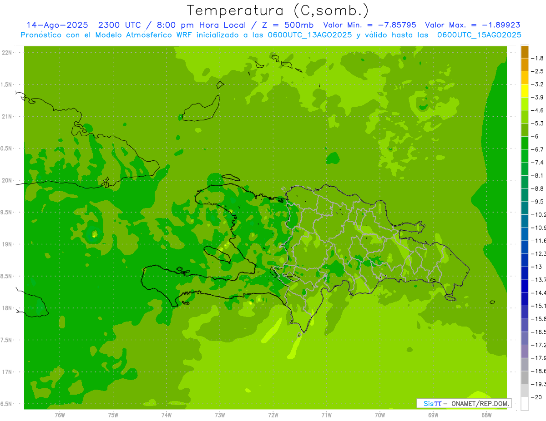Viewport: 546px width, 421px height.
Task: Click the '-9.5' legend value
Action: (537, 201)
